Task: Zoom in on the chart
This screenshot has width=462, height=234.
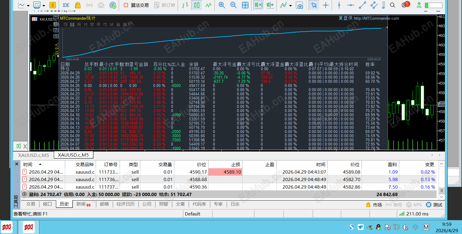Action: point(222,5)
